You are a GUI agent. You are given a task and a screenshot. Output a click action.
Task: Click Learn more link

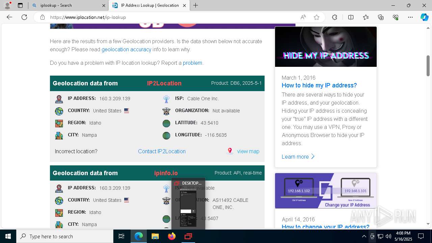298,157
